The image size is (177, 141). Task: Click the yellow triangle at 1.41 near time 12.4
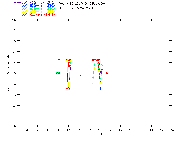point(93,83)
